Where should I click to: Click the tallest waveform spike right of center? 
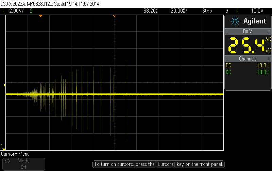(x=126, y=100)
